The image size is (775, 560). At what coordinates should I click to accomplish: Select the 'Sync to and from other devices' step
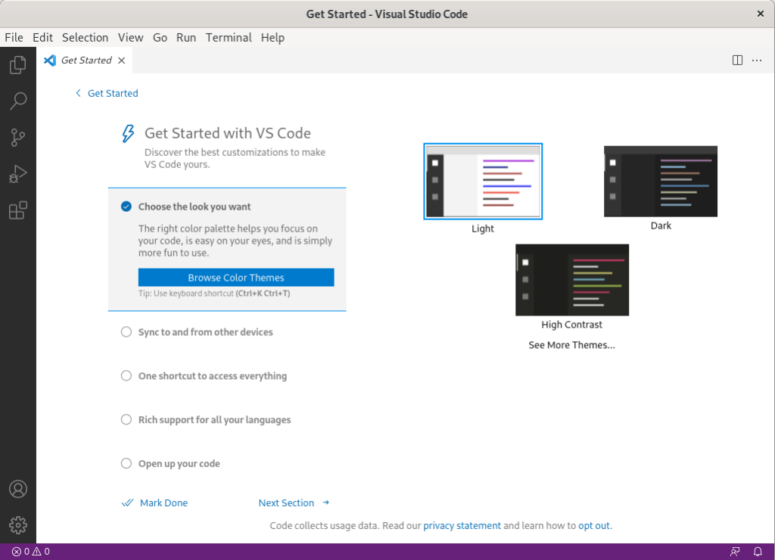[x=205, y=332]
